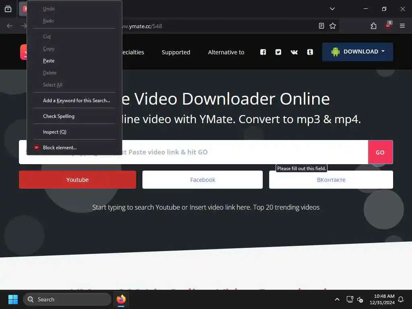Click the red GO button

click(380, 152)
